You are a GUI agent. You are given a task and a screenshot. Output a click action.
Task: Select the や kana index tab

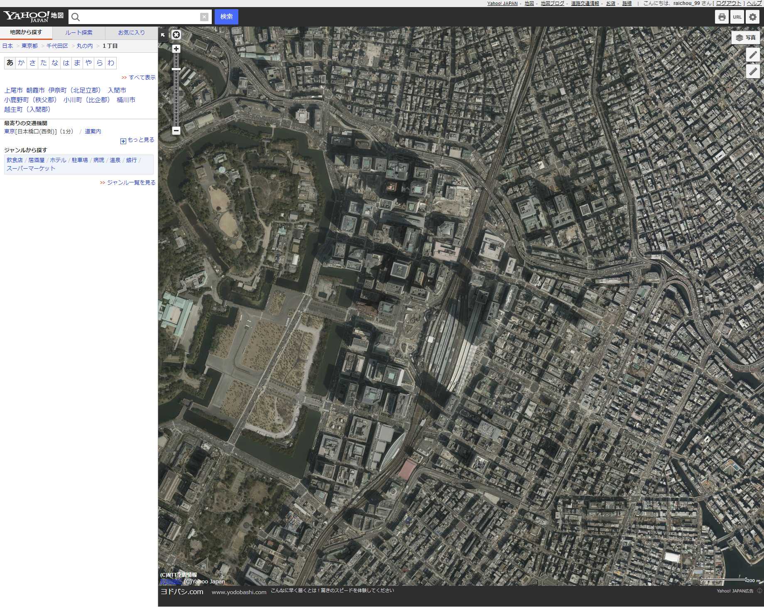(88, 63)
